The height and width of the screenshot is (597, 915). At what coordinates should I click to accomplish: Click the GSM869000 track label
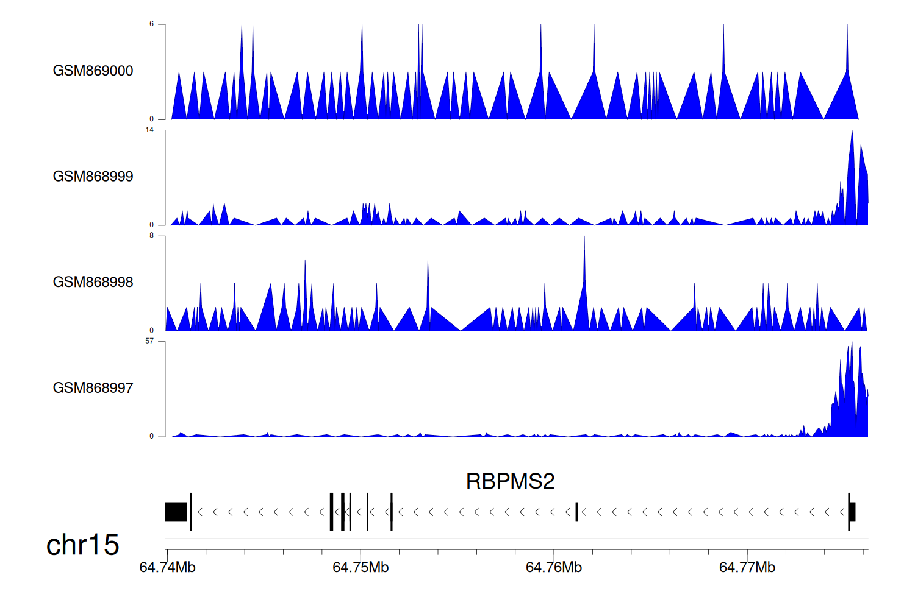click(x=93, y=71)
